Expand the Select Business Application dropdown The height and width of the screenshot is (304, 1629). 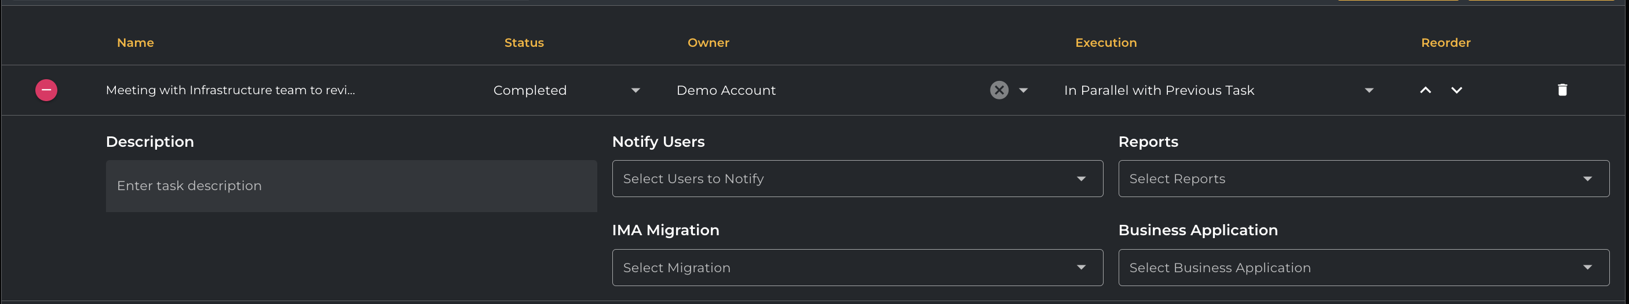tap(1587, 268)
